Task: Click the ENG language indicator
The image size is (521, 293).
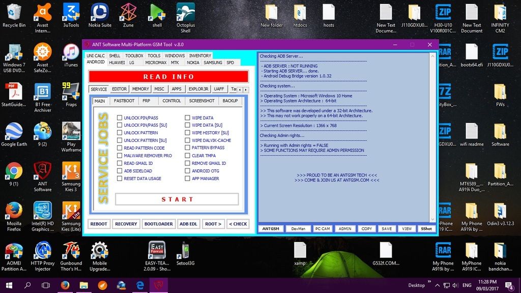Action: (467, 285)
